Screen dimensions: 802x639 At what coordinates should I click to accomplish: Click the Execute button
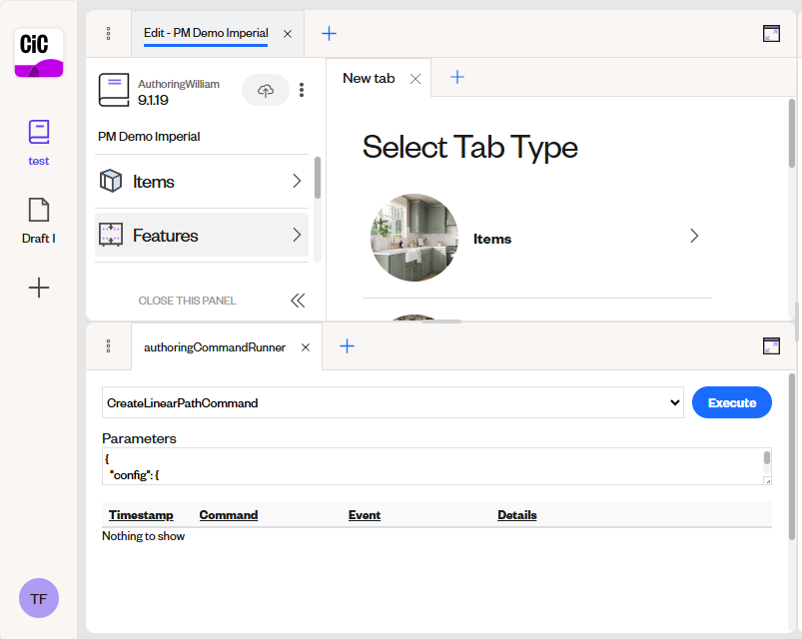point(731,402)
